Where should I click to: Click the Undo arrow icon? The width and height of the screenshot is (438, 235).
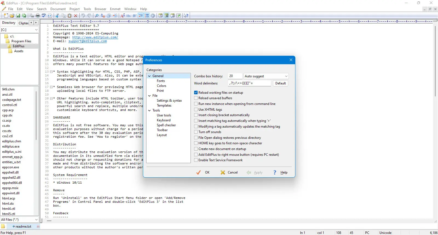pos(83,16)
